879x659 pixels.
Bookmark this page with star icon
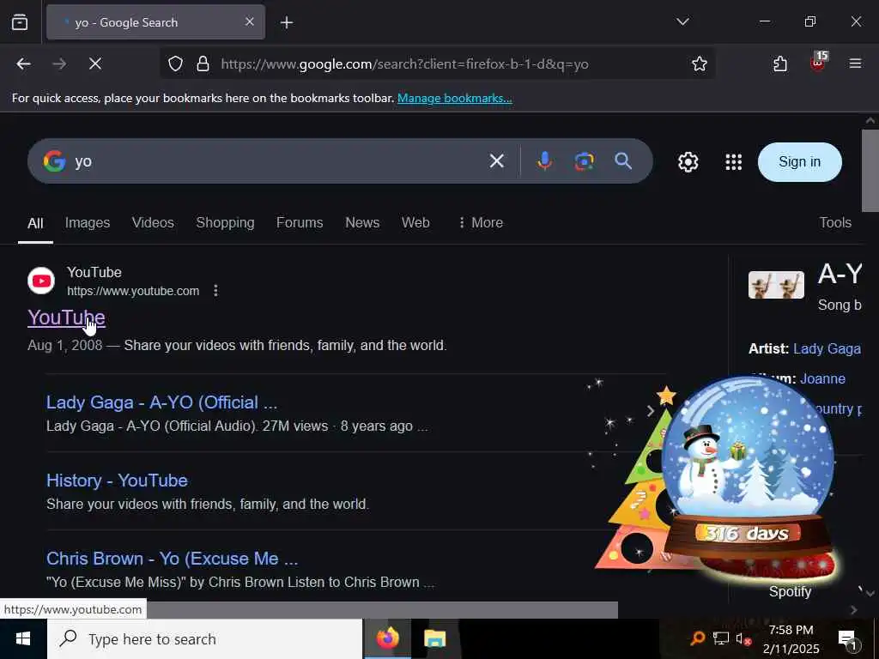coord(699,63)
